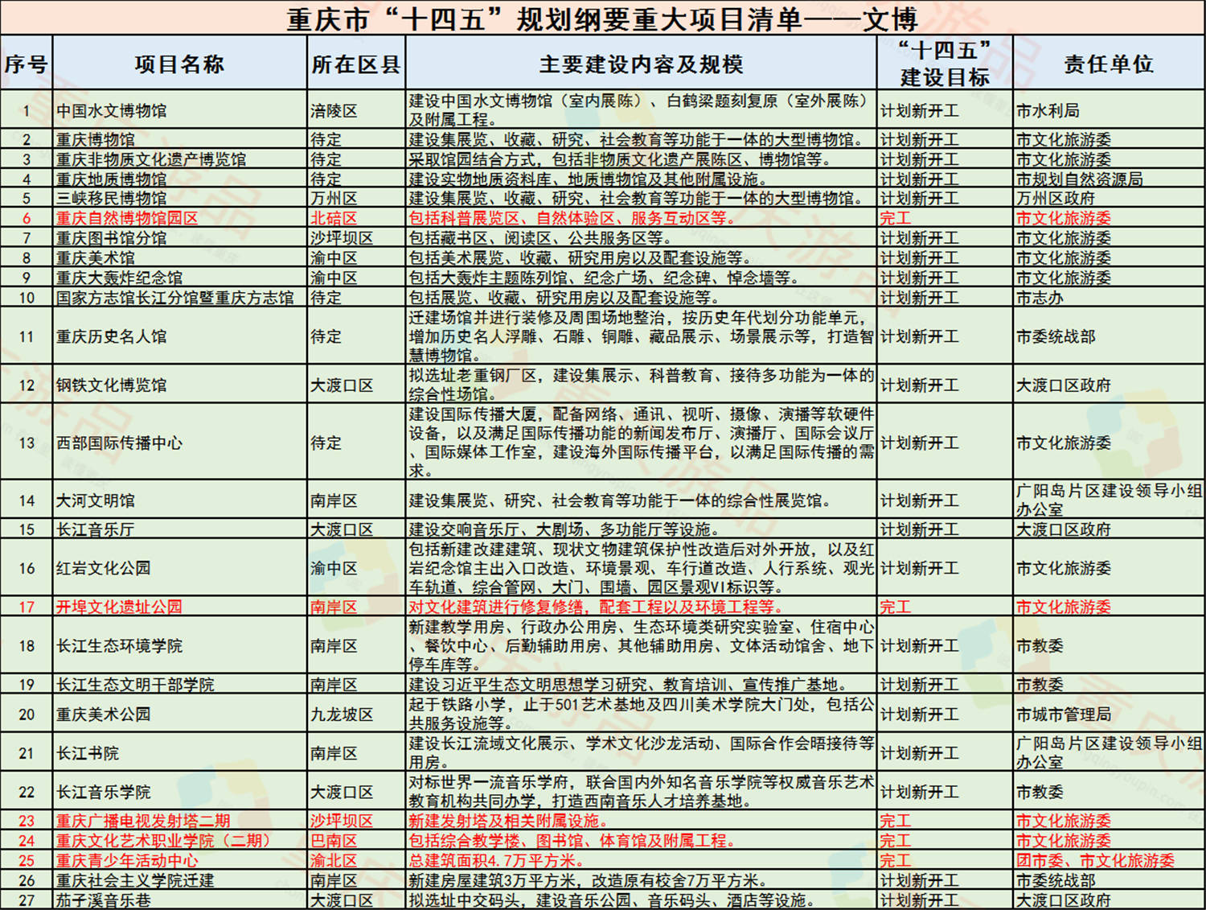Click 对标世界一流音乐学府 description cell
The image size is (1206, 910).
click(641, 792)
